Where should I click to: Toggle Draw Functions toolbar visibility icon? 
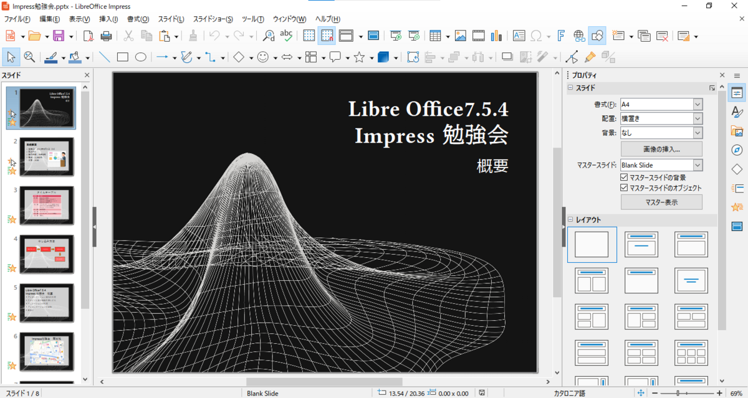click(597, 36)
